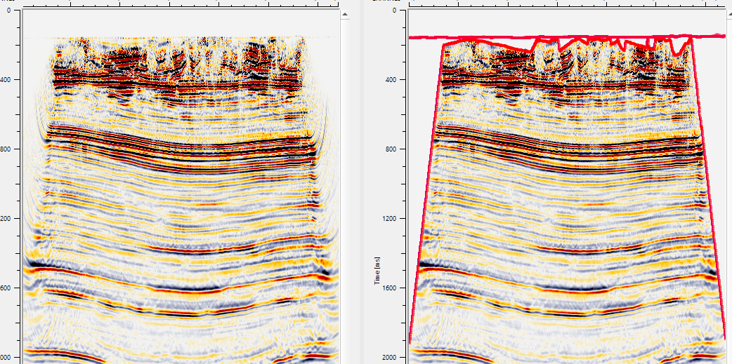The width and height of the screenshot is (732, 364).
Task: Select the 1200 tick label on right axis
Action: coord(387,219)
